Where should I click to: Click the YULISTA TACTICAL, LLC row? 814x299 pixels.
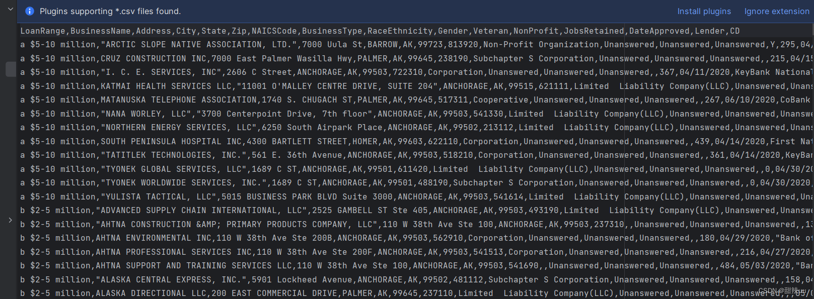tap(417, 197)
